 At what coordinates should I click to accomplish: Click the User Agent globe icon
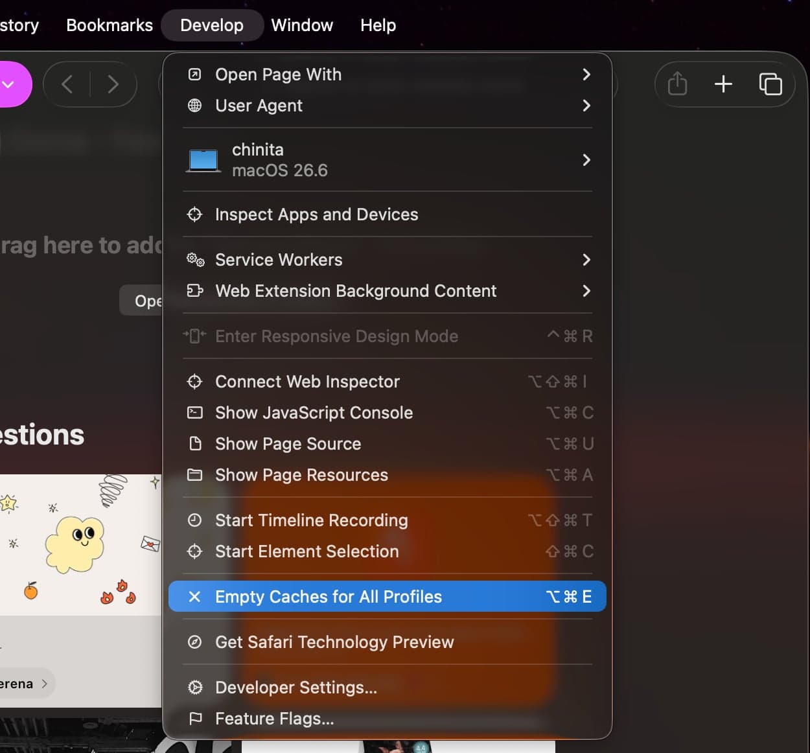[194, 106]
